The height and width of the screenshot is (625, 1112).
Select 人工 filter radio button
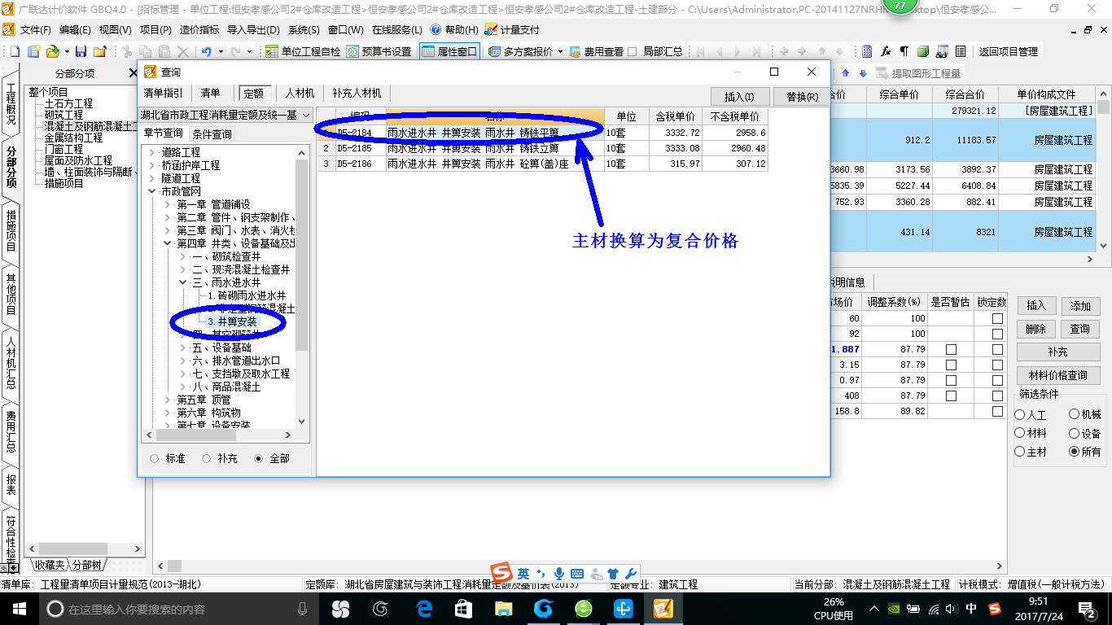coord(1020,415)
